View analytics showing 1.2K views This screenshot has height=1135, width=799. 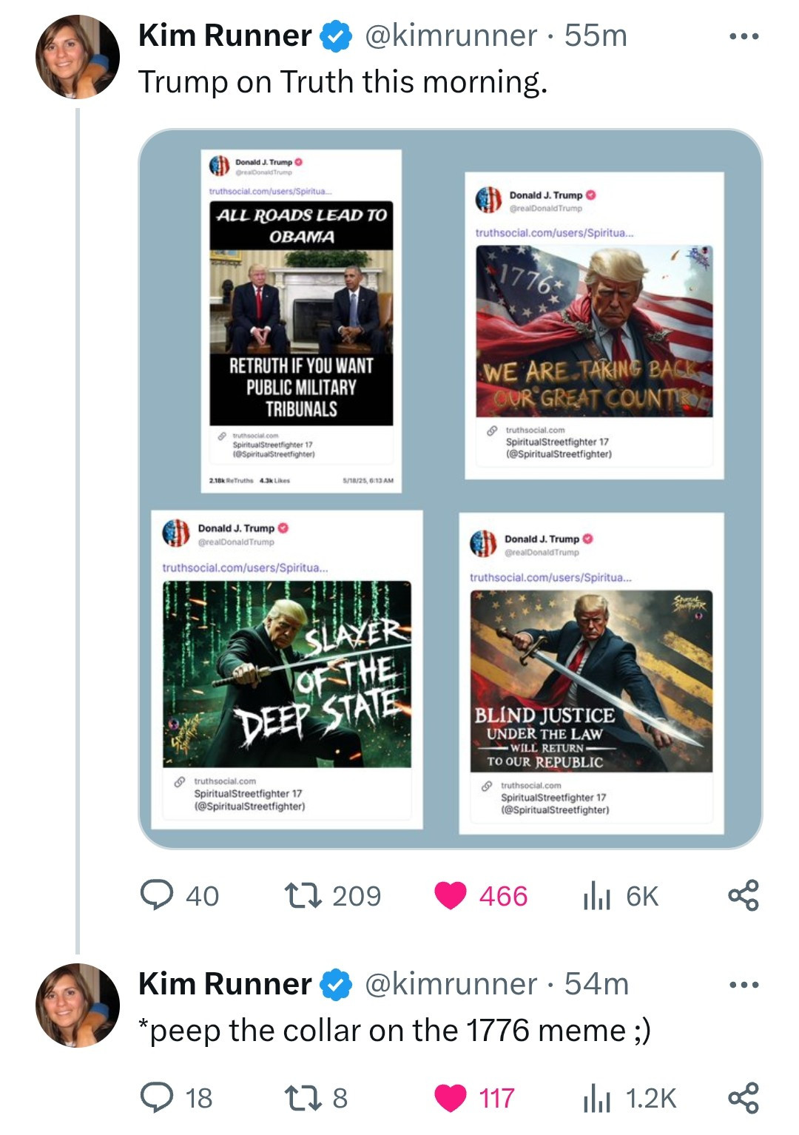pyautogui.click(x=596, y=1099)
